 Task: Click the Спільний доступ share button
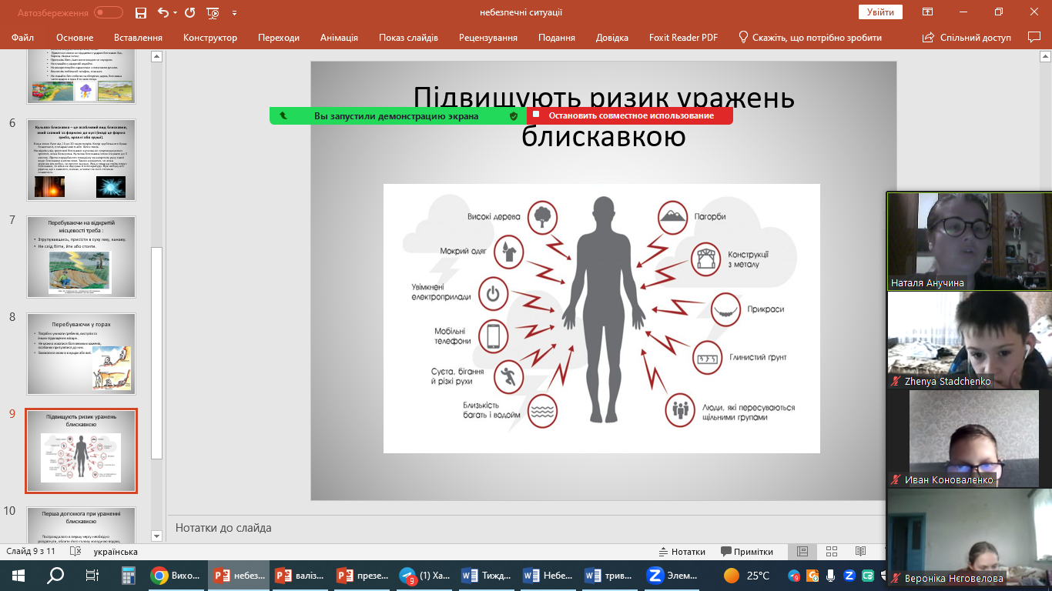[967, 37]
